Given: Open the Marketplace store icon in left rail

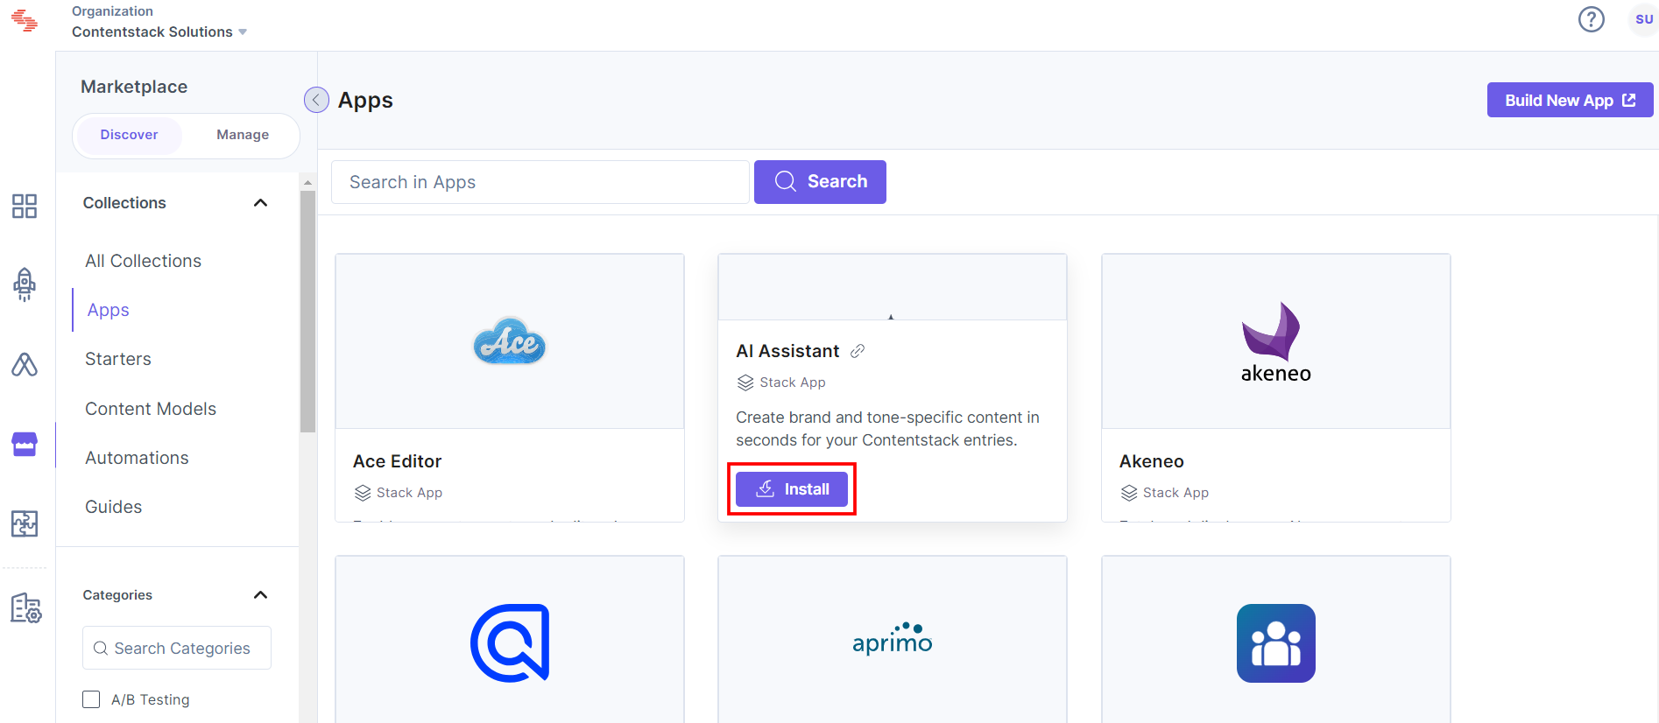Looking at the screenshot, I should point(25,445).
